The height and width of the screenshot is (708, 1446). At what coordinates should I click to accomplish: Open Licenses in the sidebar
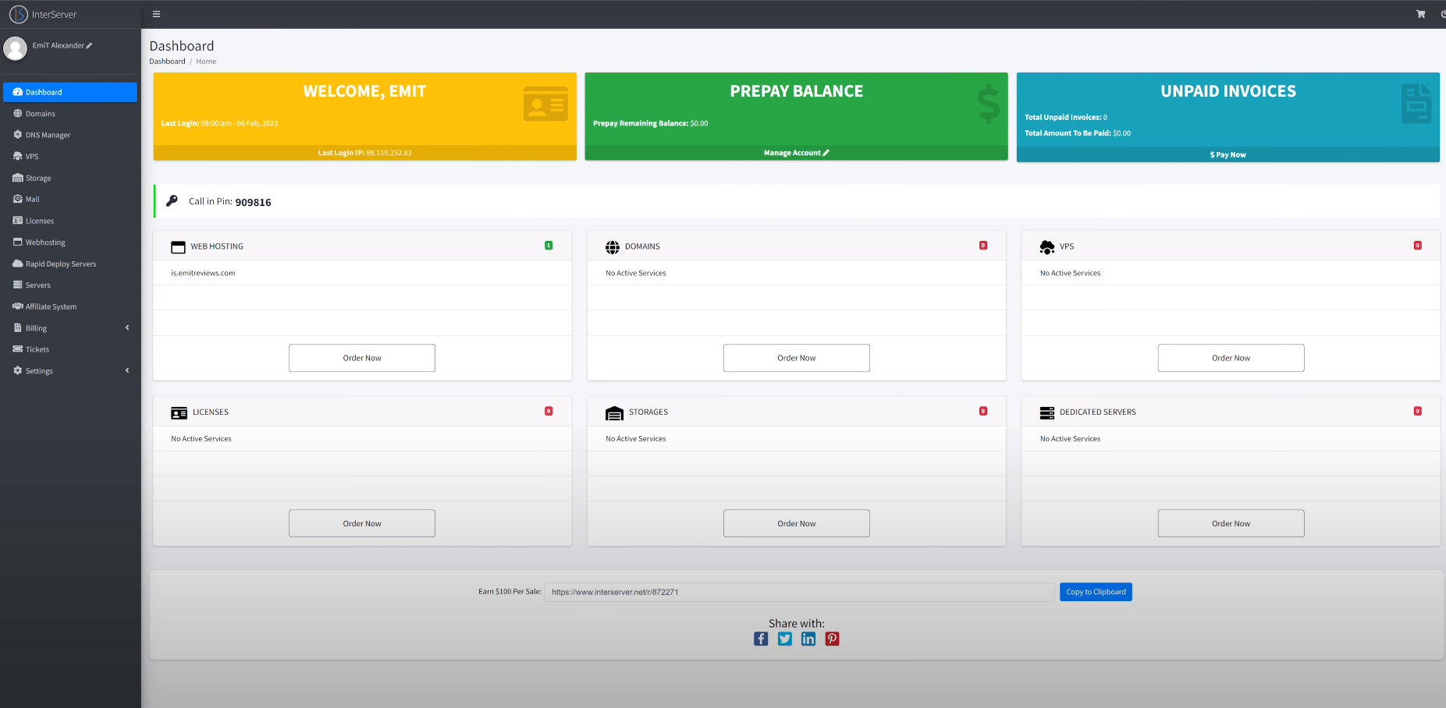[70, 221]
